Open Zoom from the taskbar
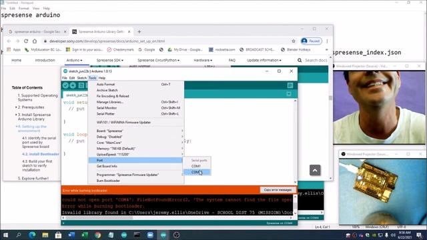Image resolution: width=427 pixels, height=240 pixels. [x=150, y=235]
